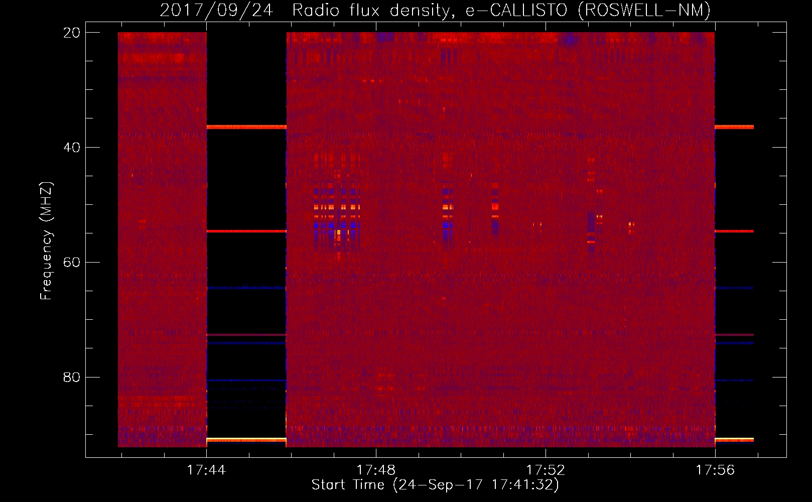Image resolution: width=812 pixels, height=502 pixels.
Task: Click the 'Frequency (MHZ)' y-axis label
Action: [46, 241]
